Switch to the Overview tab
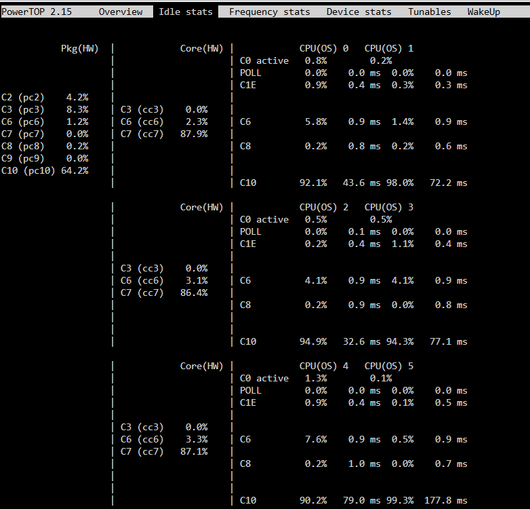 click(x=121, y=12)
